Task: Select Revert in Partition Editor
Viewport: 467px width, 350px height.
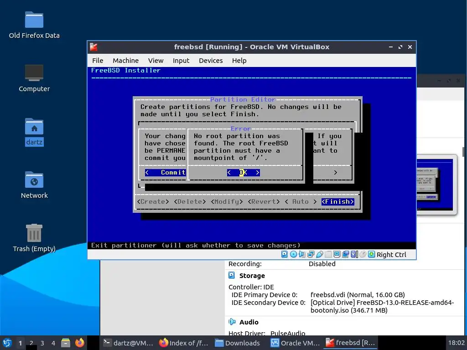Action: [x=264, y=201]
